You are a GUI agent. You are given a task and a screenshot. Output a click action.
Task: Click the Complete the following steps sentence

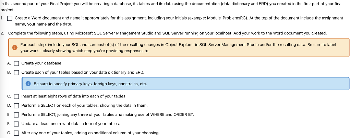pos(167,33)
